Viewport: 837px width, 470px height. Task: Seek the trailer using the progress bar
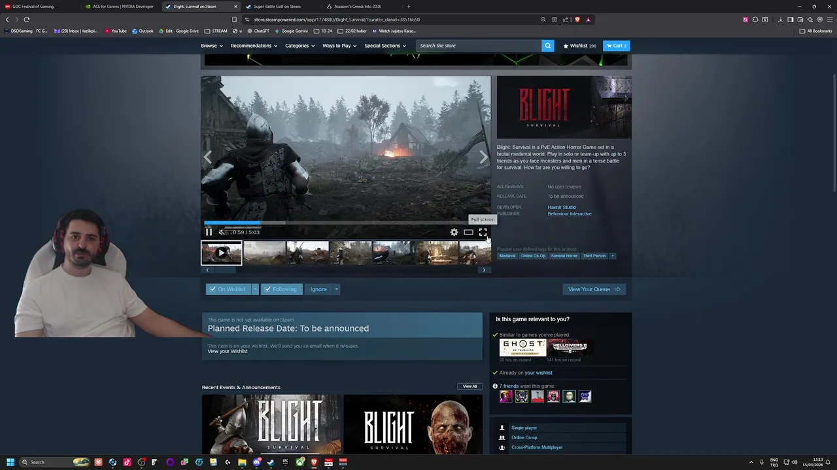pyautogui.click(x=346, y=223)
